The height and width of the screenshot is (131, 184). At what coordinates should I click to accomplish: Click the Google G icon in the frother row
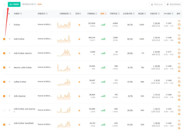pos(179,28)
